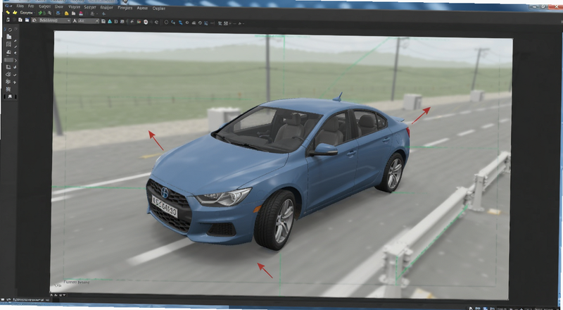This screenshot has width=563, height=310.
Task: Click the hollow circle icon in second toolbar
Action: click(x=166, y=23)
